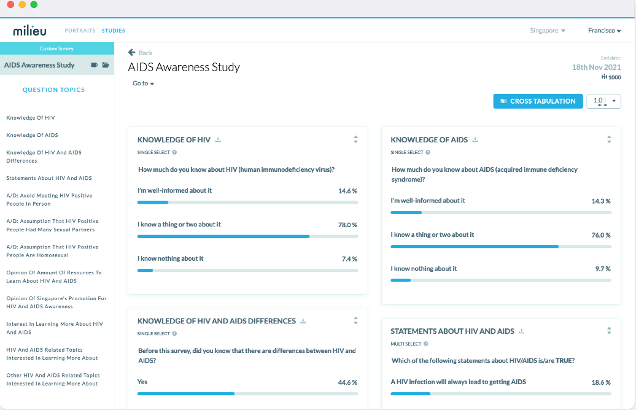Screen dimensions: 636x410
Task: Go back using the Back link
Action: click(141, 53)
